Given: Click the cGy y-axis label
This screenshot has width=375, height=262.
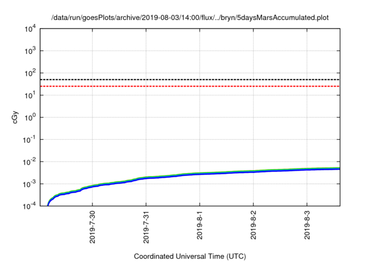Looking at the screenshot, I should [x=15, y=117].
